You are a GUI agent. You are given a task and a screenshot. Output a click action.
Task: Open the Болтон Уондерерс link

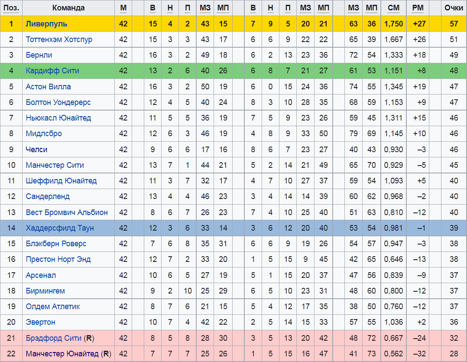(58, 102)
